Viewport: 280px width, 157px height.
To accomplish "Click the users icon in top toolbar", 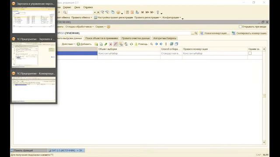I will click(x=137, y=12).
